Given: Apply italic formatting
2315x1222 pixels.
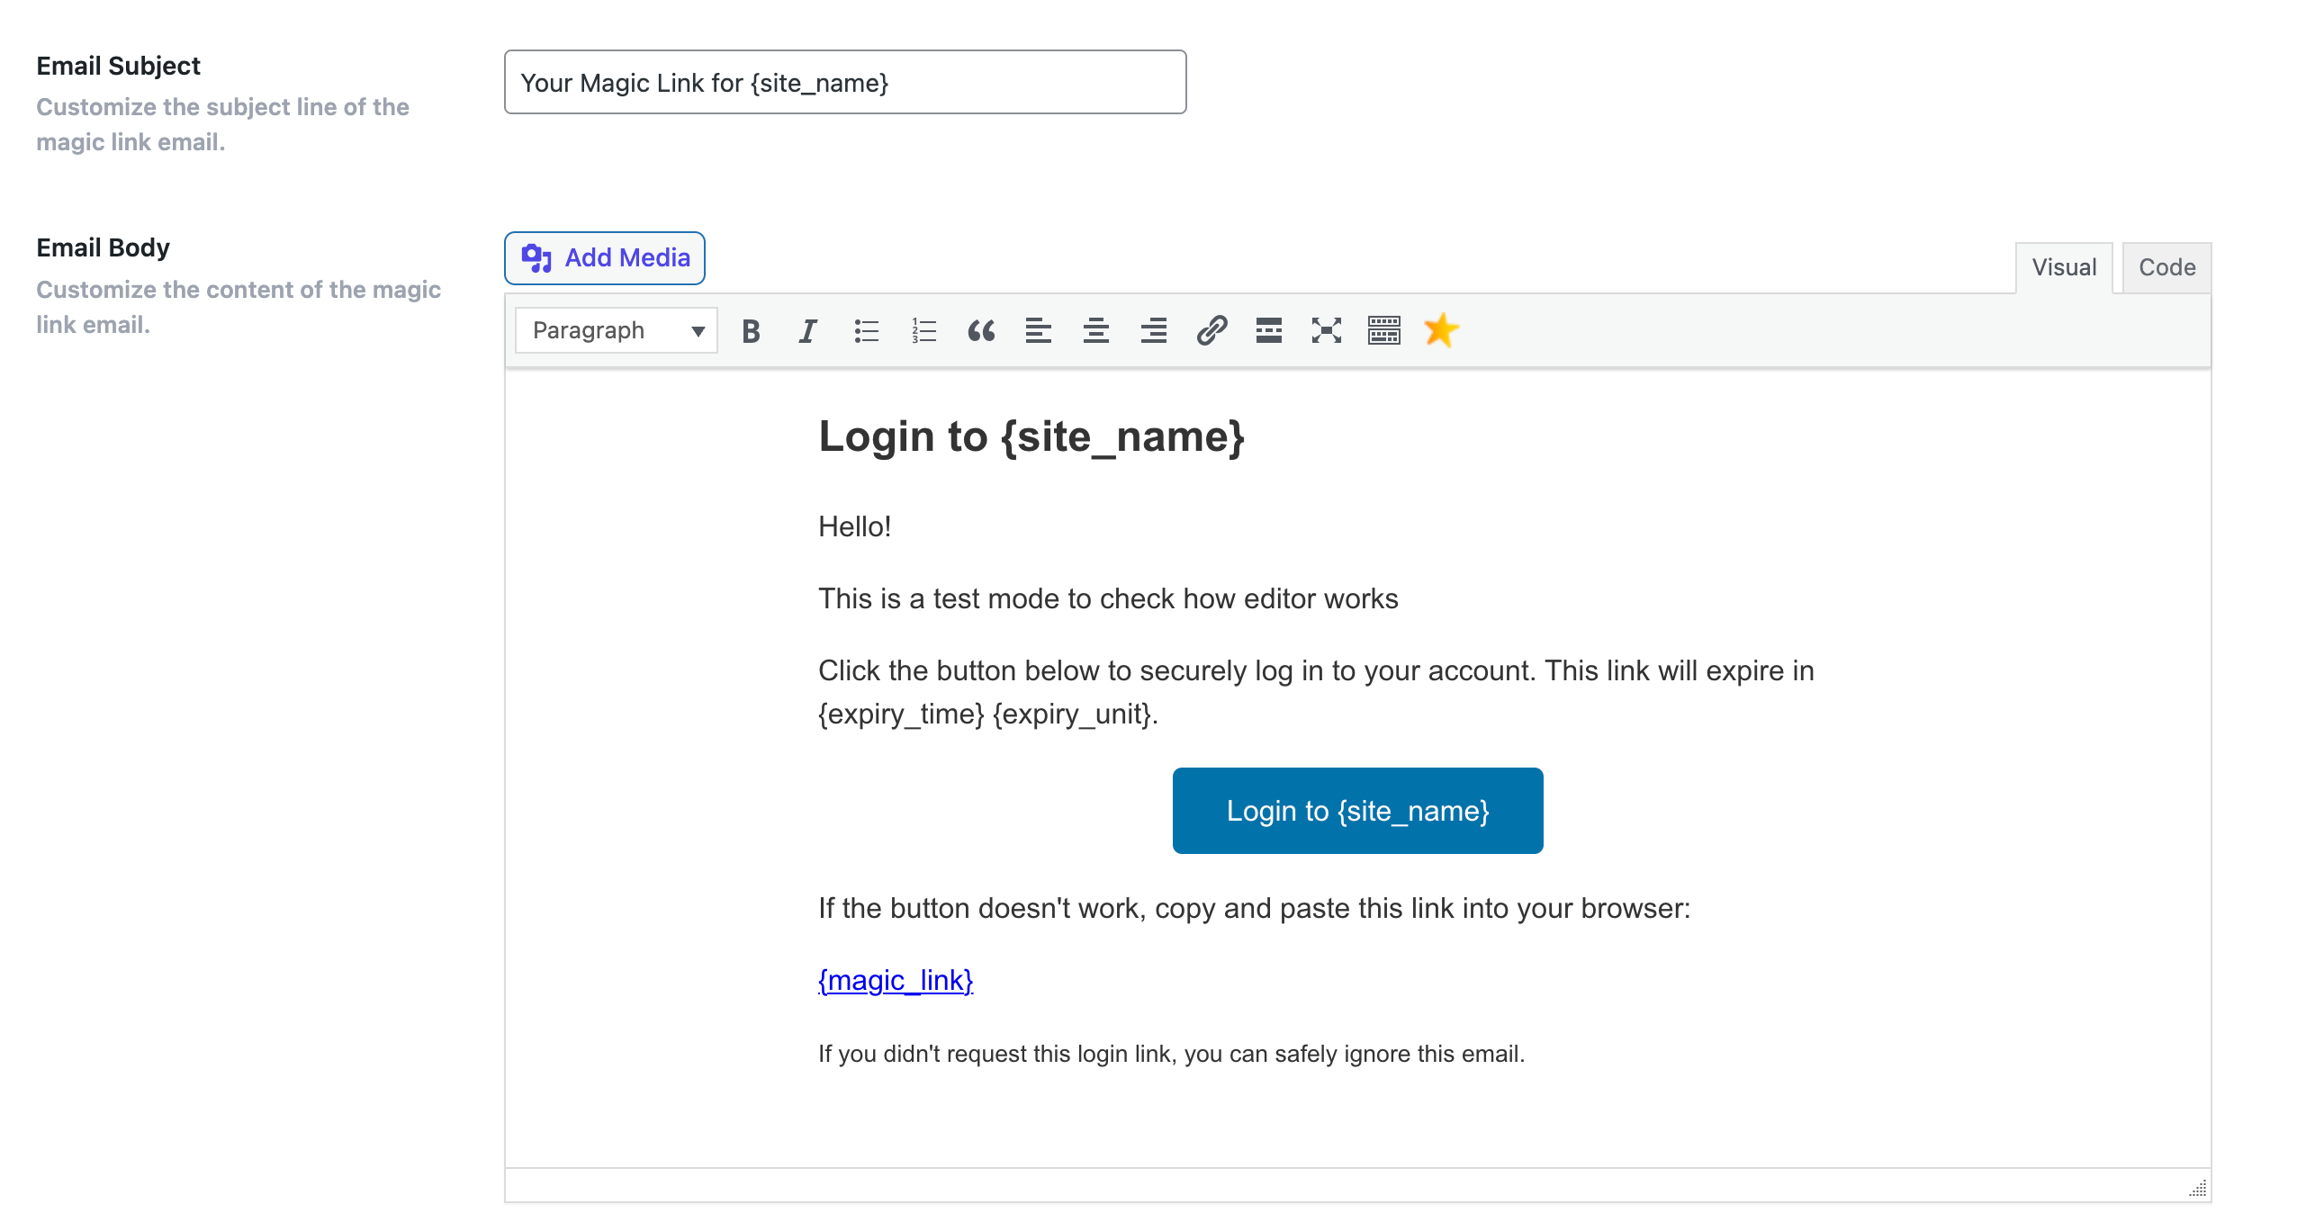Looking at the screenshot, I should click(807, 330).
